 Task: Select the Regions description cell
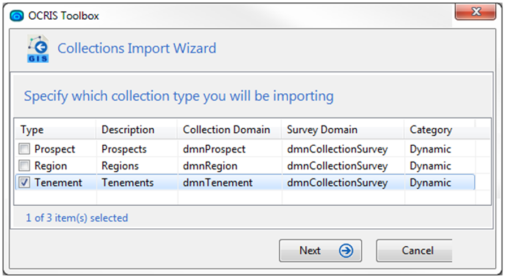[x=120, y=166]
